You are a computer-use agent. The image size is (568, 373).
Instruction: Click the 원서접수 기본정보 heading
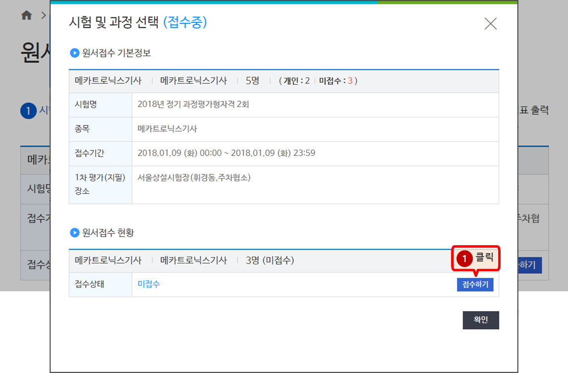pyautogui.click(x=116, y=53)
